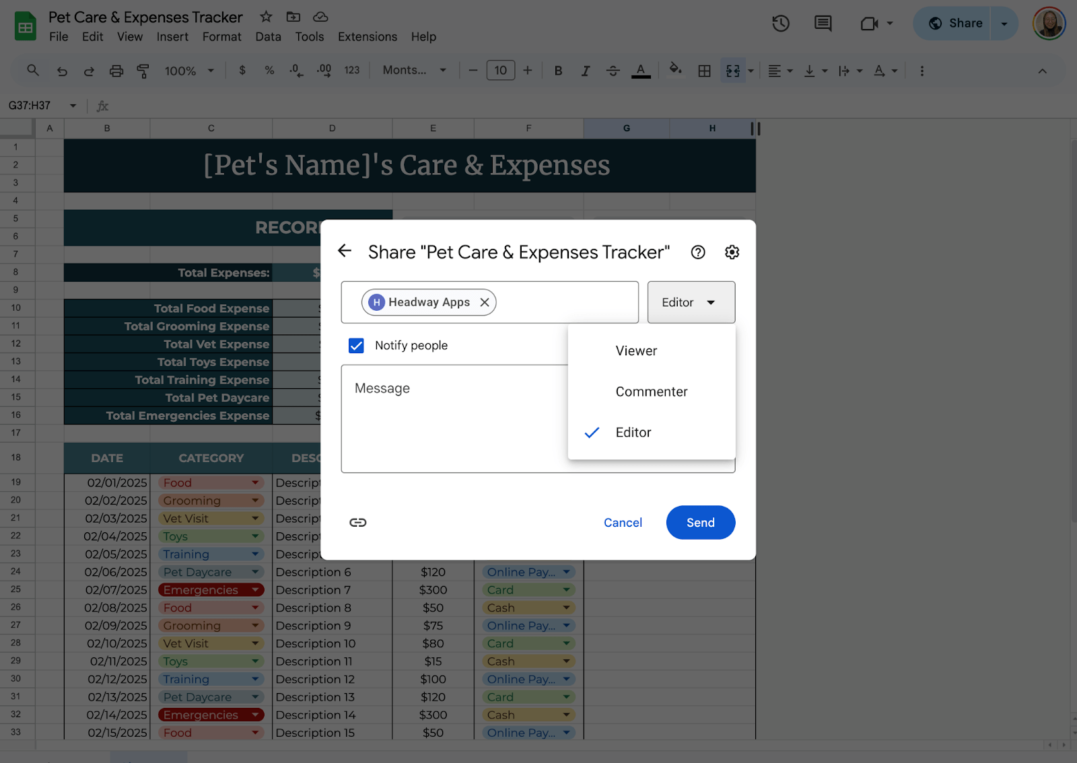Click the search menus magnifier icon

click(x=33, y=70)
